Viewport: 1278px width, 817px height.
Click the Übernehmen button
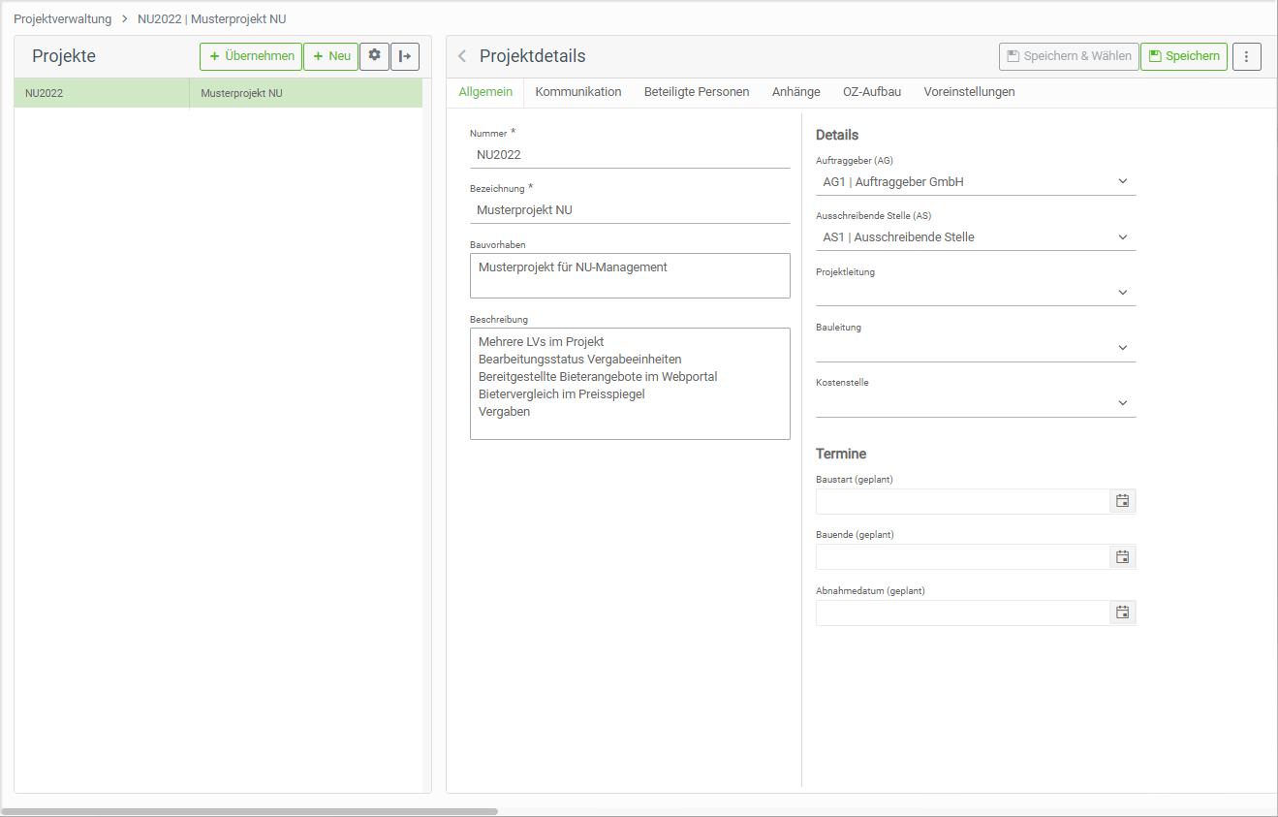(x=251, y=56)
